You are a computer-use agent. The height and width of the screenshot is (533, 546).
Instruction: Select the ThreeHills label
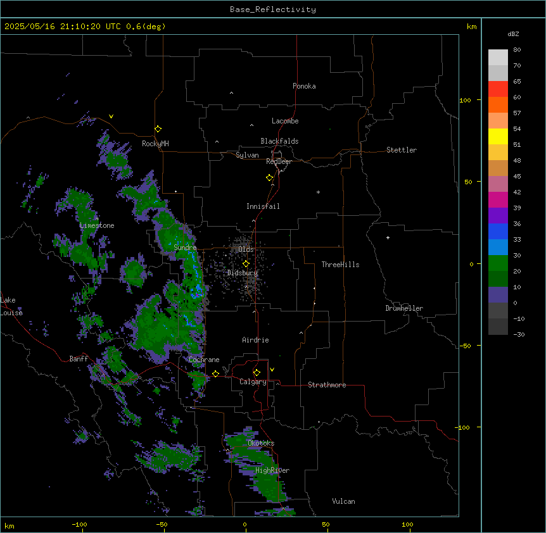[x=340, y=265]
